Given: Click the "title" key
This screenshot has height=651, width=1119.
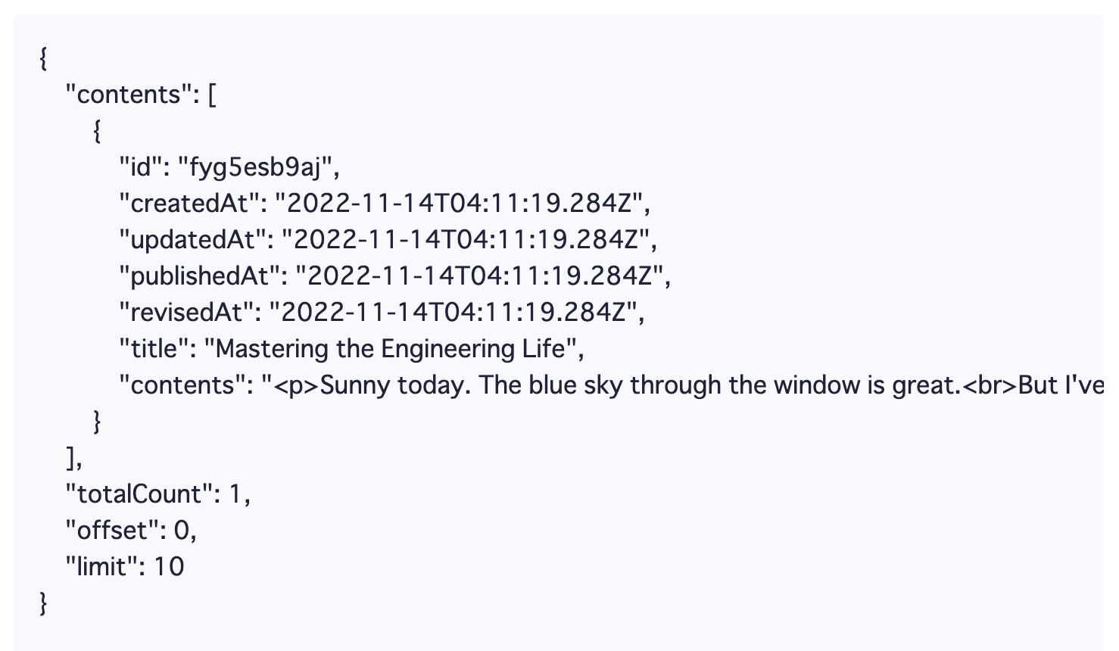Looking at the screenshot, I should tap(159, 348).
